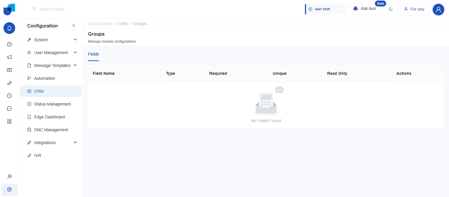This screenshot has width=449, height=197.
Task: Select System in configuration menu
Action: click(x=51, y=40)
